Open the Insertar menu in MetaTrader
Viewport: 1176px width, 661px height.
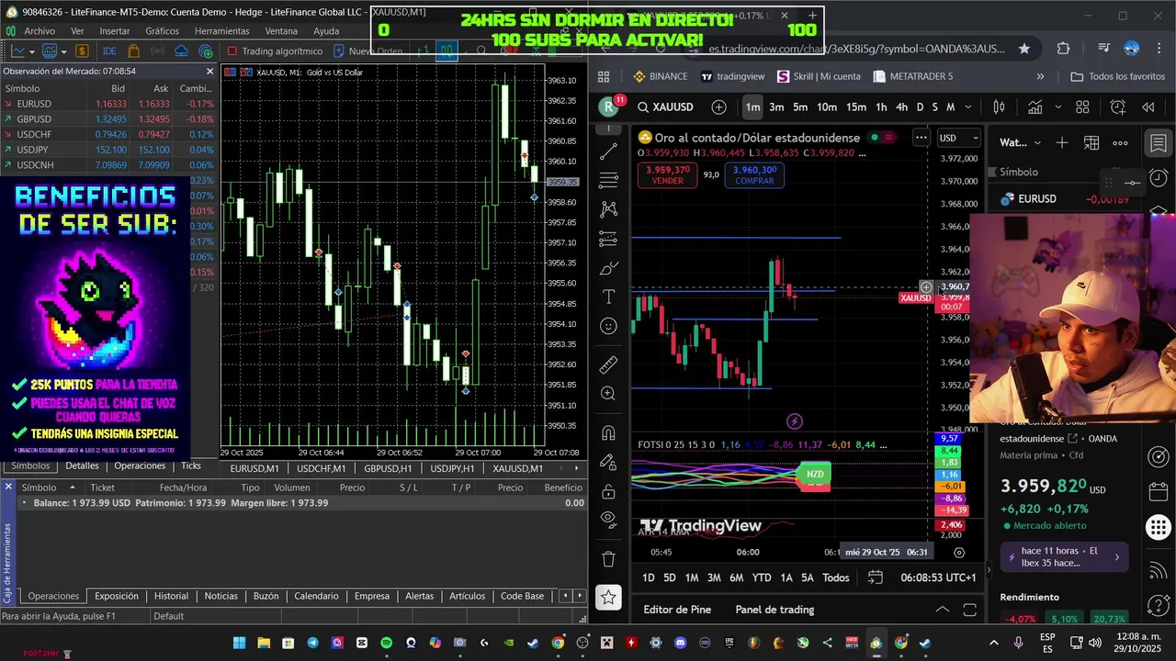point(115,31)
